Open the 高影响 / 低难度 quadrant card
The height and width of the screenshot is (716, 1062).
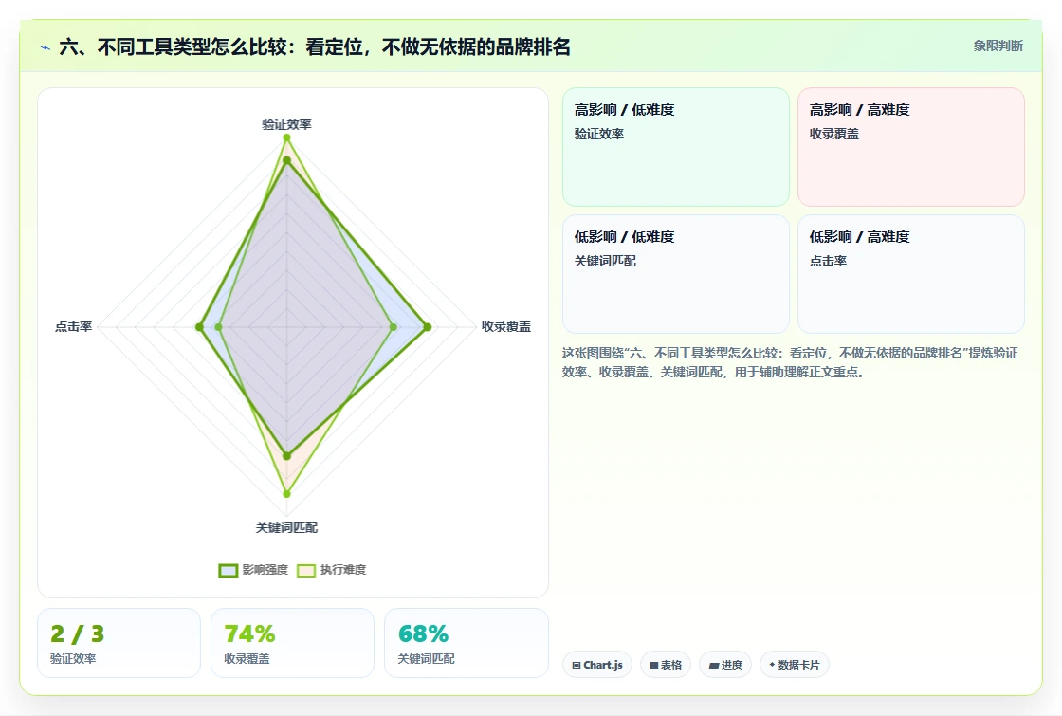pyautogui.click(x=676, y=147)
